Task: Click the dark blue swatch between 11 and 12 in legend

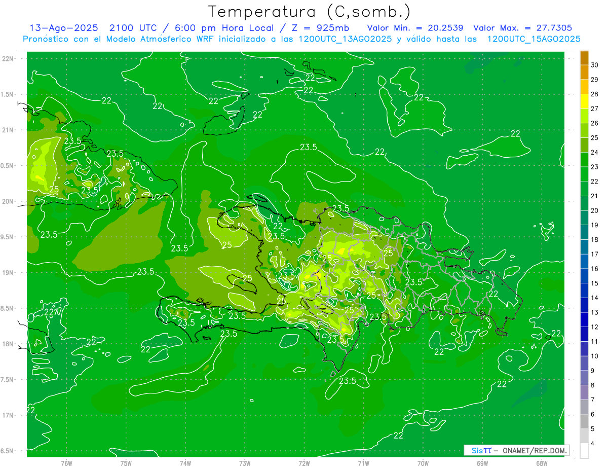Action: pos(584,334)
